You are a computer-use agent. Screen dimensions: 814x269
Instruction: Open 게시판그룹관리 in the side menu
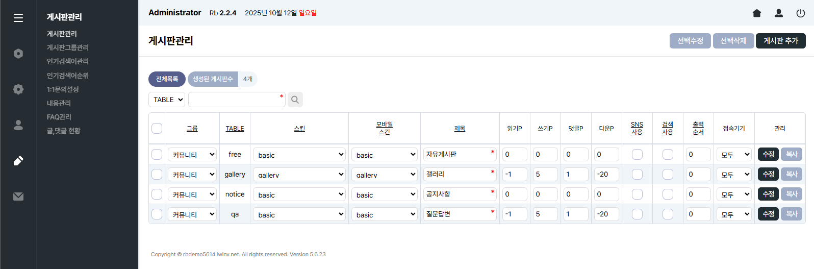68,47
